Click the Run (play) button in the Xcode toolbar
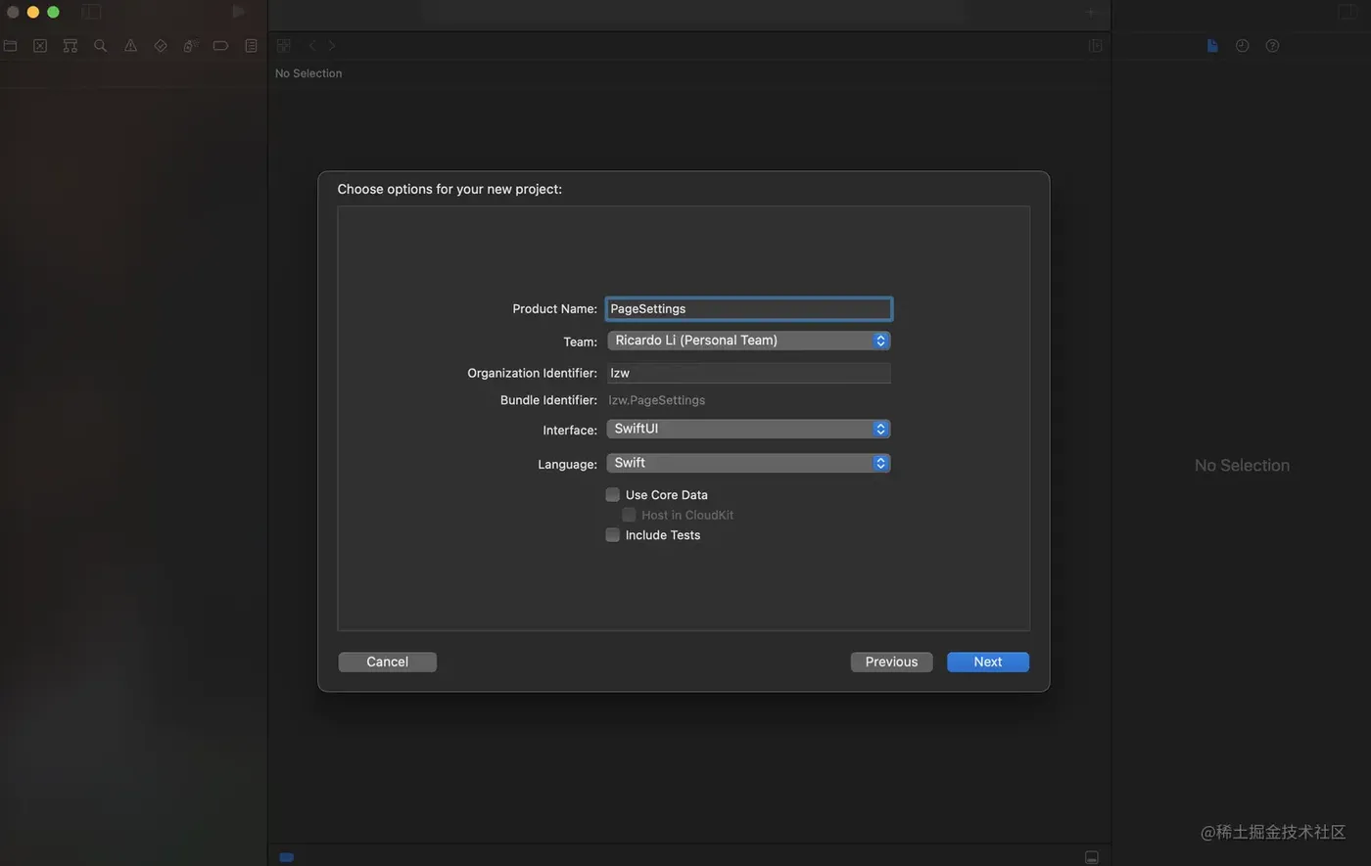 tap(238, 12)
